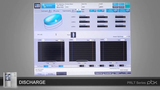Select the highlighted layer 3 badge on tablet
This screenshot has width=160, height=90.
(x=56, y=20)
